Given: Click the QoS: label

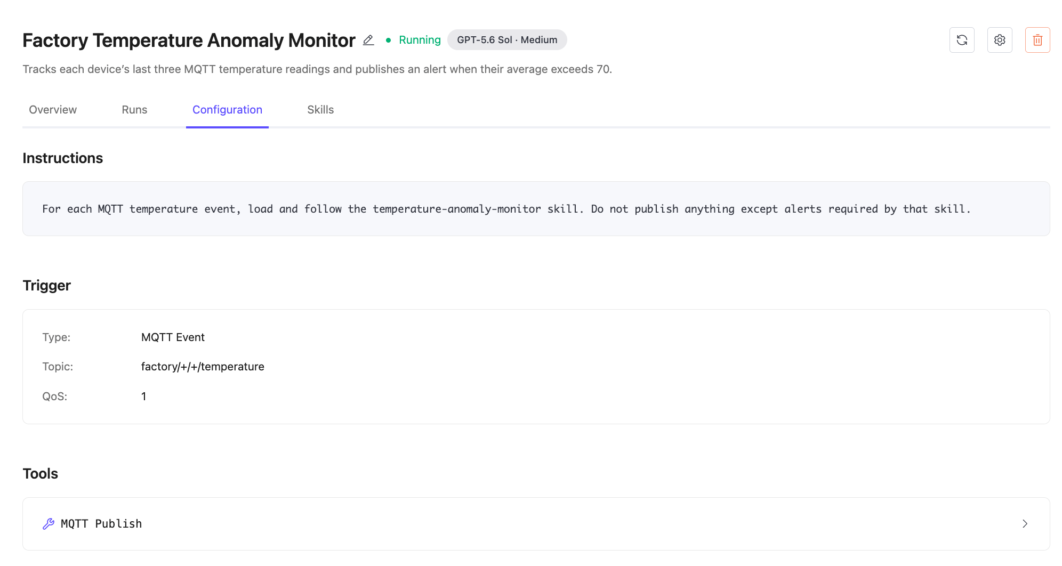Looking at the screenshot, I should (x=54, y=397).
